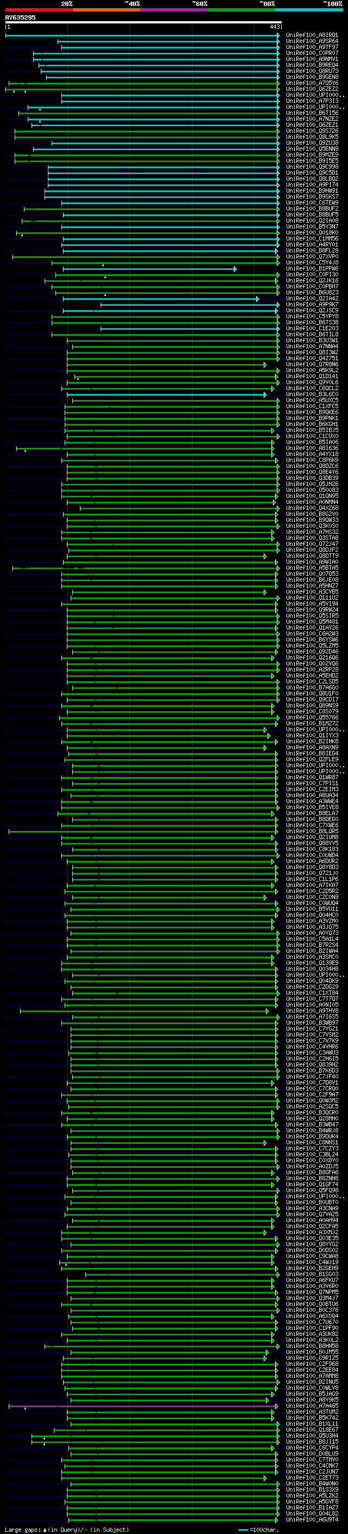Open hit UniRef100_Q8RU73

[x=312, y=71]
